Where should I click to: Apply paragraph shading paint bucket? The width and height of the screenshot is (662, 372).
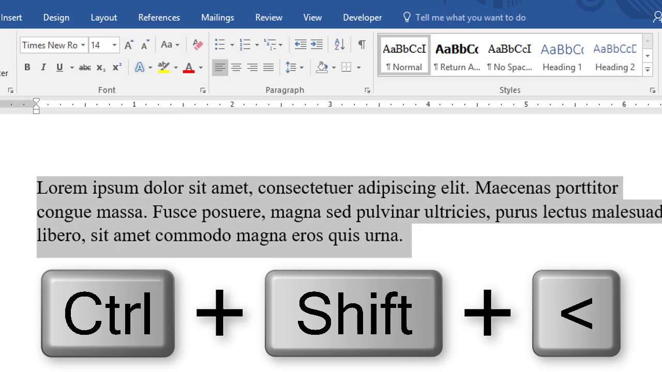click(x=322, y=68)
